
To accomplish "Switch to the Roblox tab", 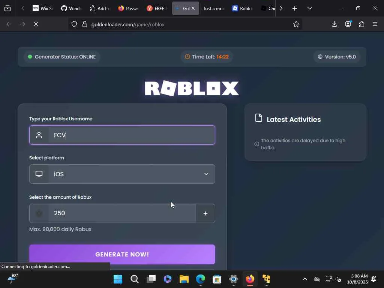I will [242, 8].
